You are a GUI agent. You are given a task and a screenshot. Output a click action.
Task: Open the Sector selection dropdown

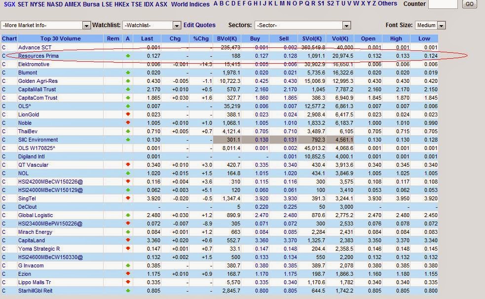tap(302, 25)
